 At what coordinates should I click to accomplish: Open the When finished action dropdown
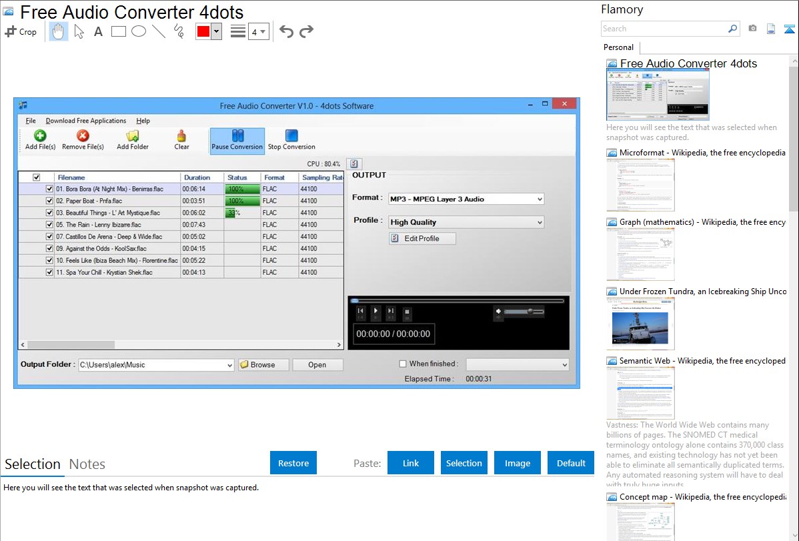[517, 365]
